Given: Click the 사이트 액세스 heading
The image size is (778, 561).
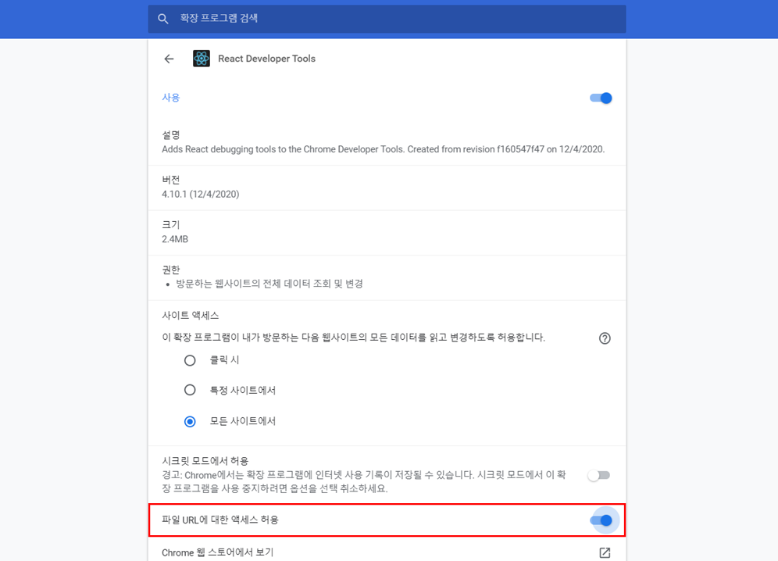Looking at the screenshot, I should pos(191,315).
